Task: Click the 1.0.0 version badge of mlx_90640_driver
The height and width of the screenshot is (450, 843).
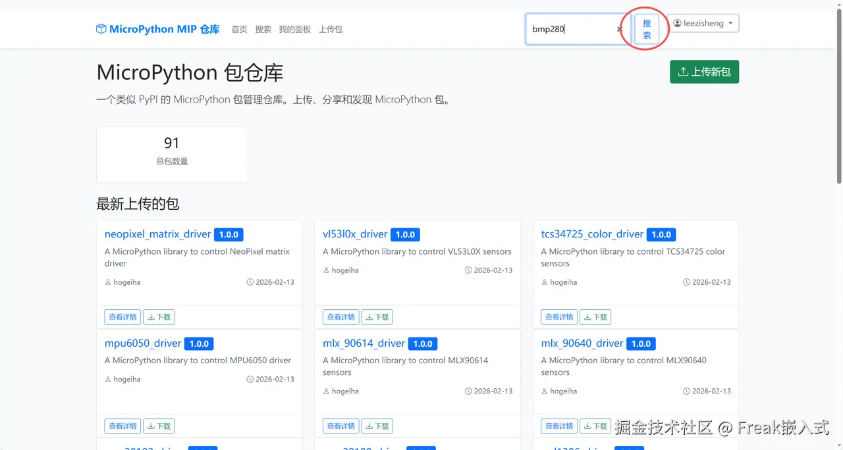Action: [641, 344]
